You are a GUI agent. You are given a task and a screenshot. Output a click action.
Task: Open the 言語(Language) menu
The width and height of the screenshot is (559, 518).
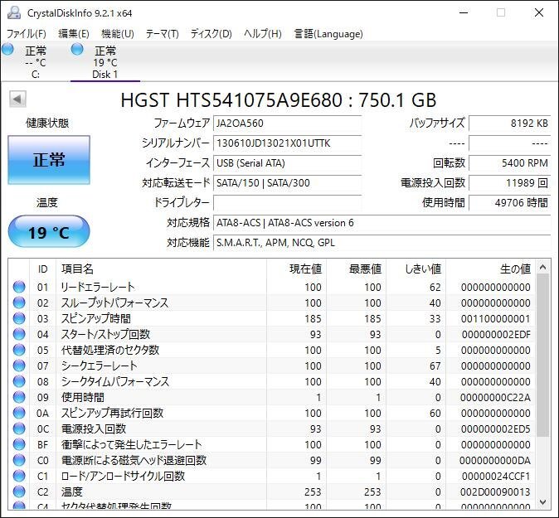click(x=328, y=34)
